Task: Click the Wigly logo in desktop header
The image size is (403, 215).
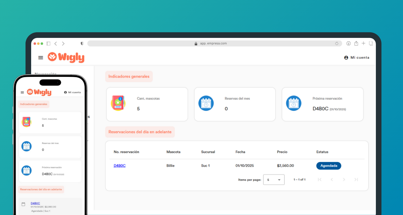Action: (66, 58)
